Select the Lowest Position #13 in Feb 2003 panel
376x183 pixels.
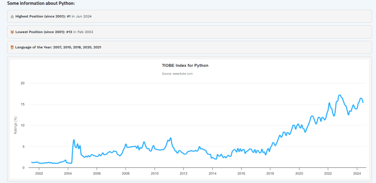(189, 32)
